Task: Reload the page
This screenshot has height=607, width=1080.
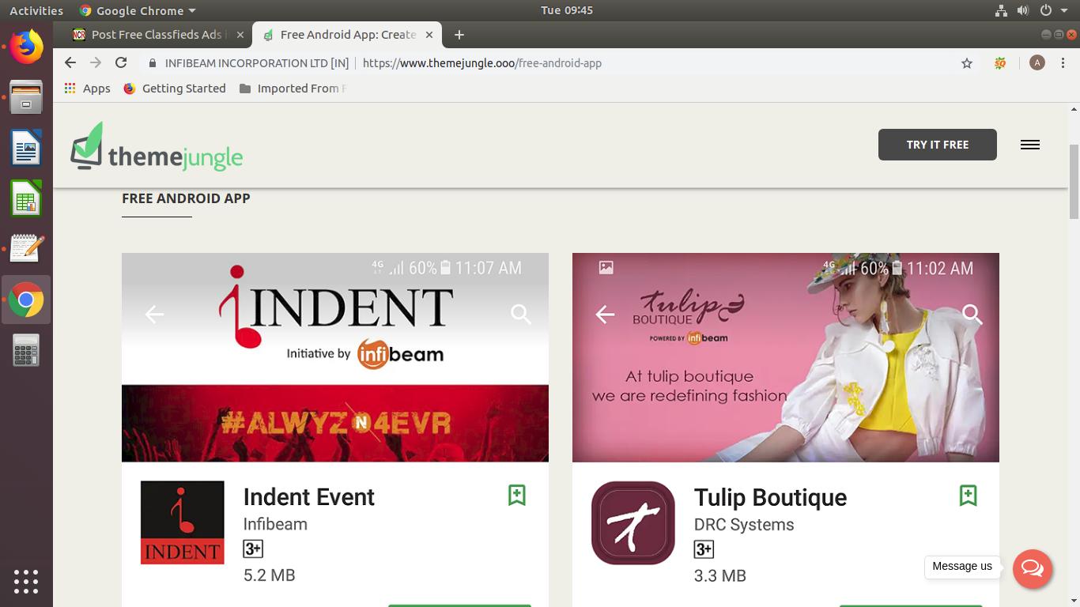Action: pos(121,63)
